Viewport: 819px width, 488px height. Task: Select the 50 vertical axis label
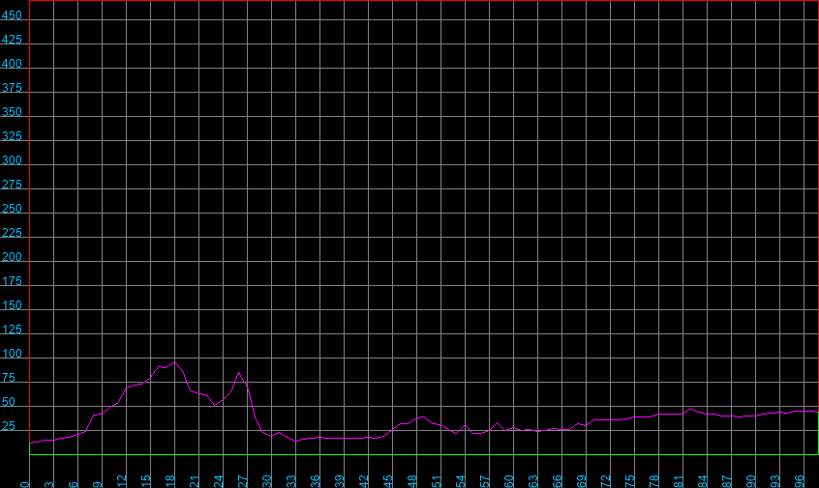click(x=9, y=402)
